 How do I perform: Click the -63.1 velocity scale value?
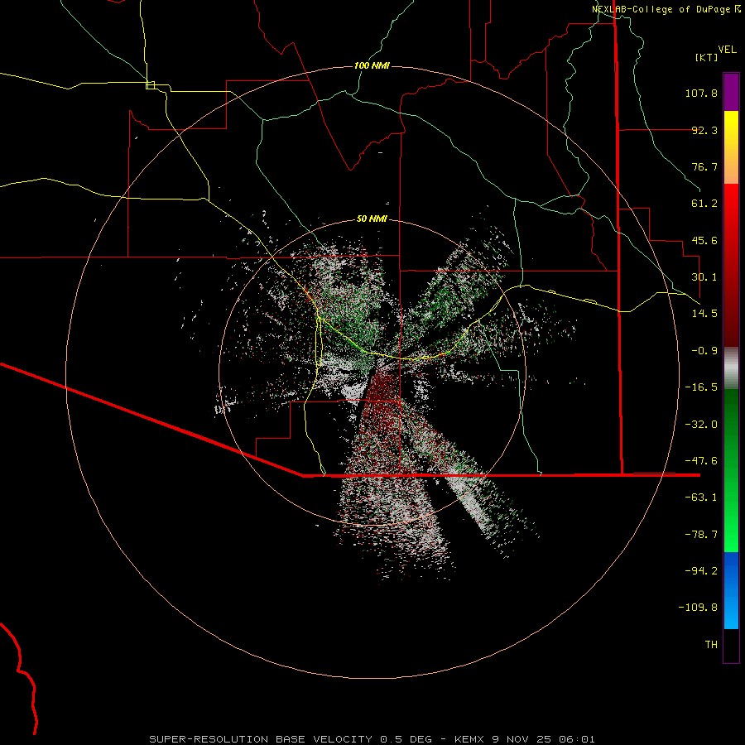point(701,497)
